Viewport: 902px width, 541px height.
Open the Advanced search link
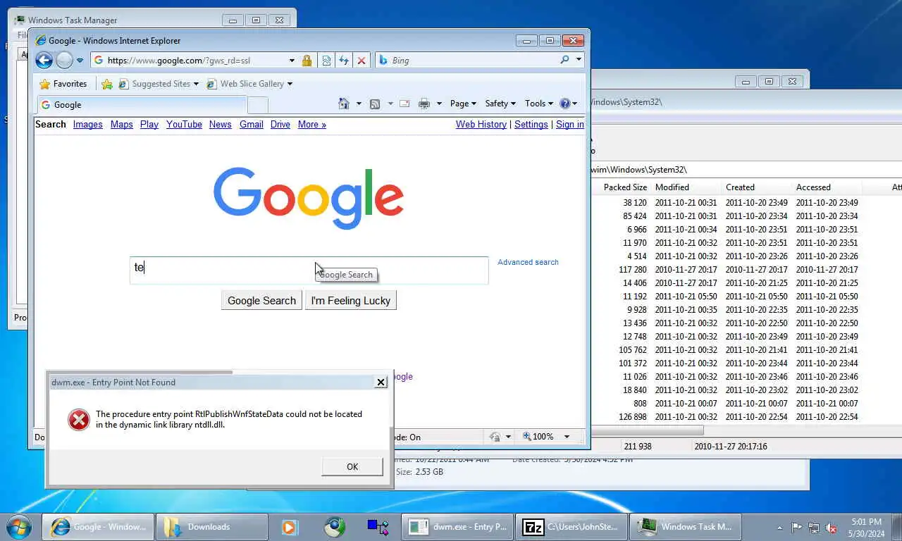528,262
